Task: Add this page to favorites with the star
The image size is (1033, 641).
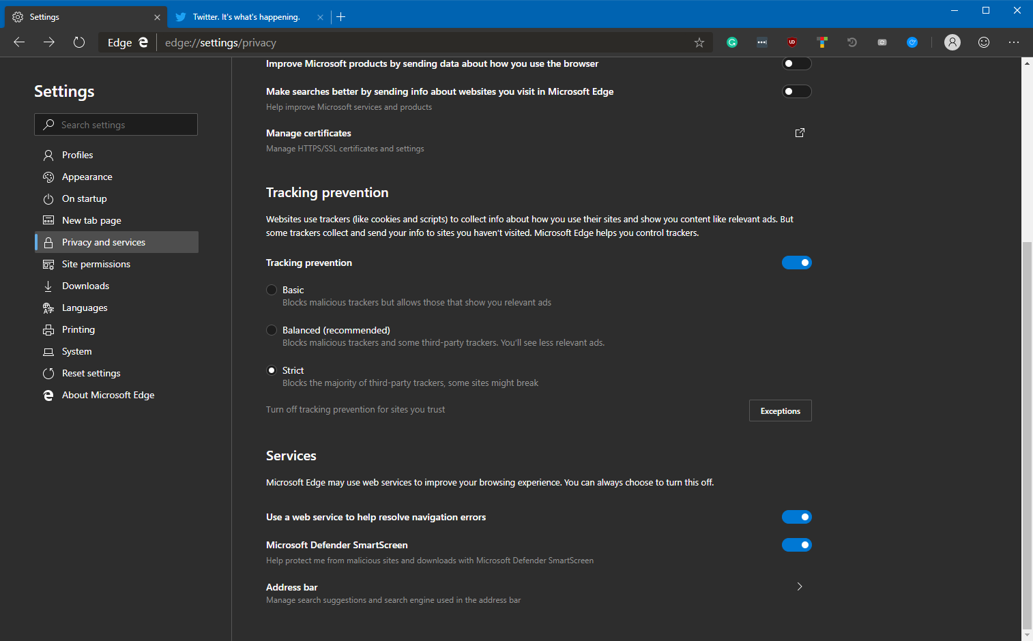Action: [x=699, y=42]
